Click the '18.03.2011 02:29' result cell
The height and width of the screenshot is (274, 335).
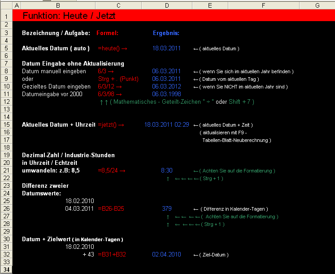[166, 124]
